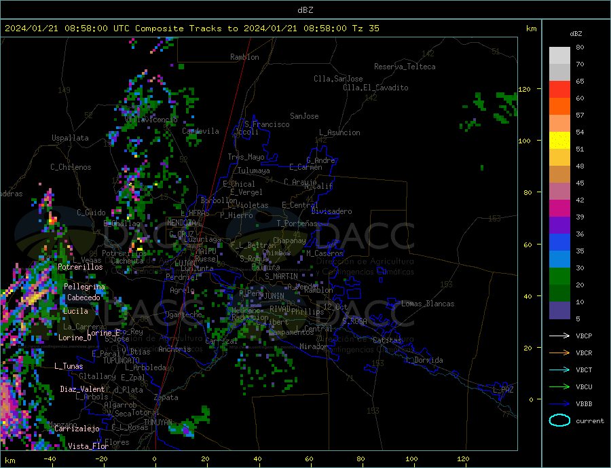
Task: Click the green VBCU arrow icon
Action: click(559, 387)
